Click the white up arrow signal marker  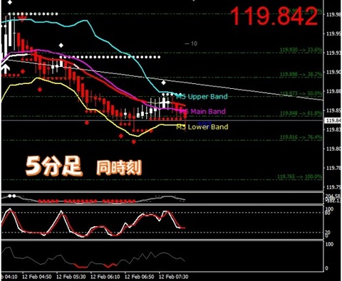click(6, 68)
